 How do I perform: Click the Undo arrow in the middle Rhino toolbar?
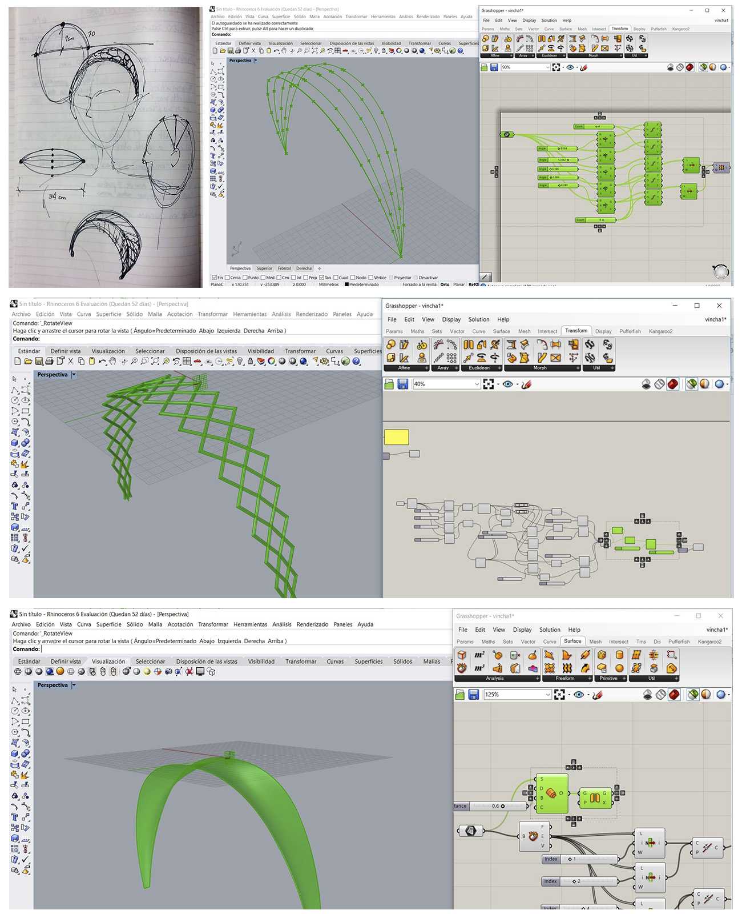tap(102, 361)
